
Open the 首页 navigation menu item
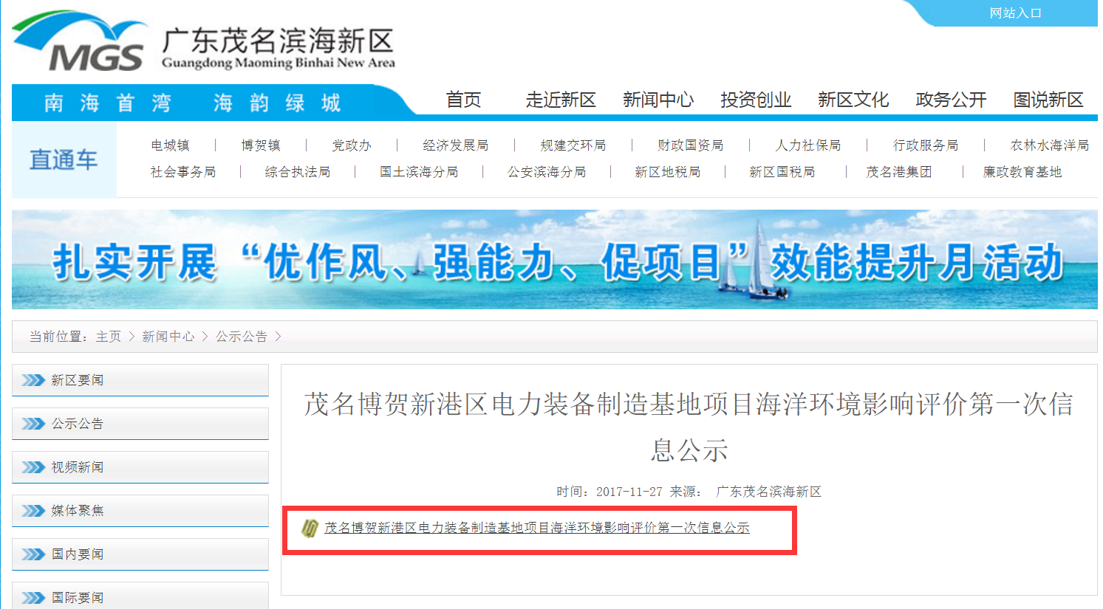point(463,100)
